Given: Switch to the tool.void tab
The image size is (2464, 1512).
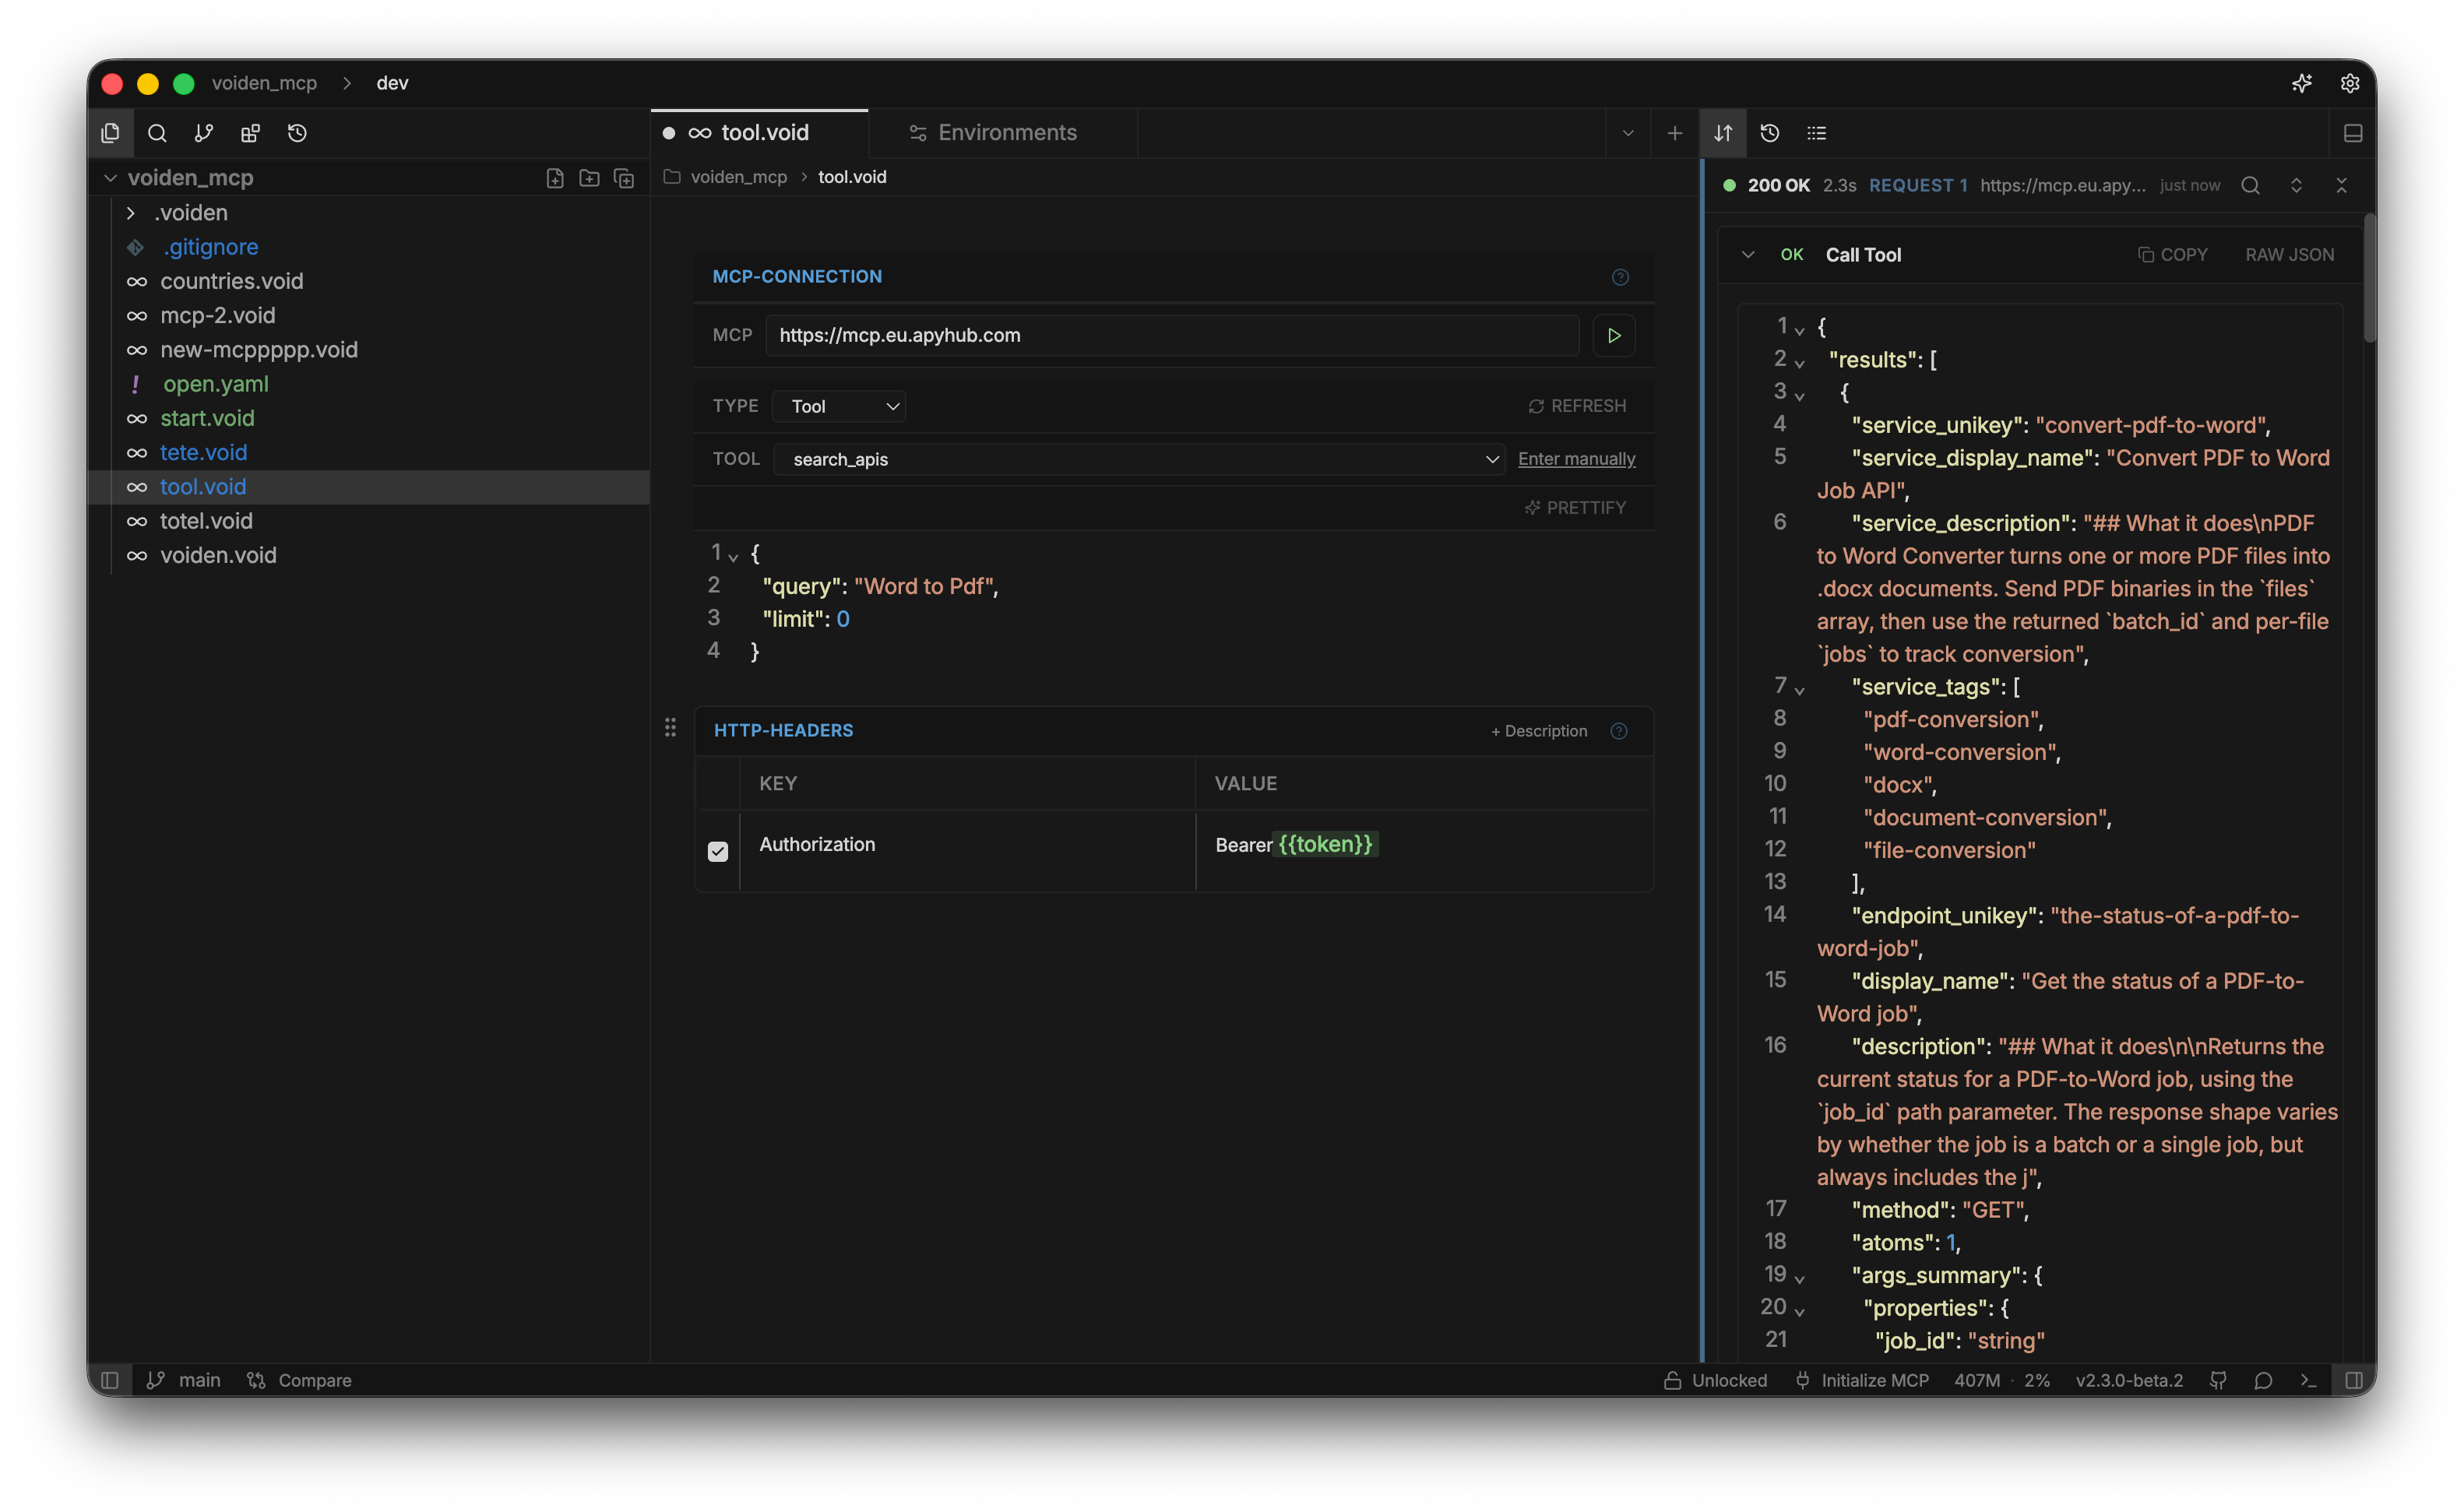Looking at the screenshot, I should click(x=759, y=133).
